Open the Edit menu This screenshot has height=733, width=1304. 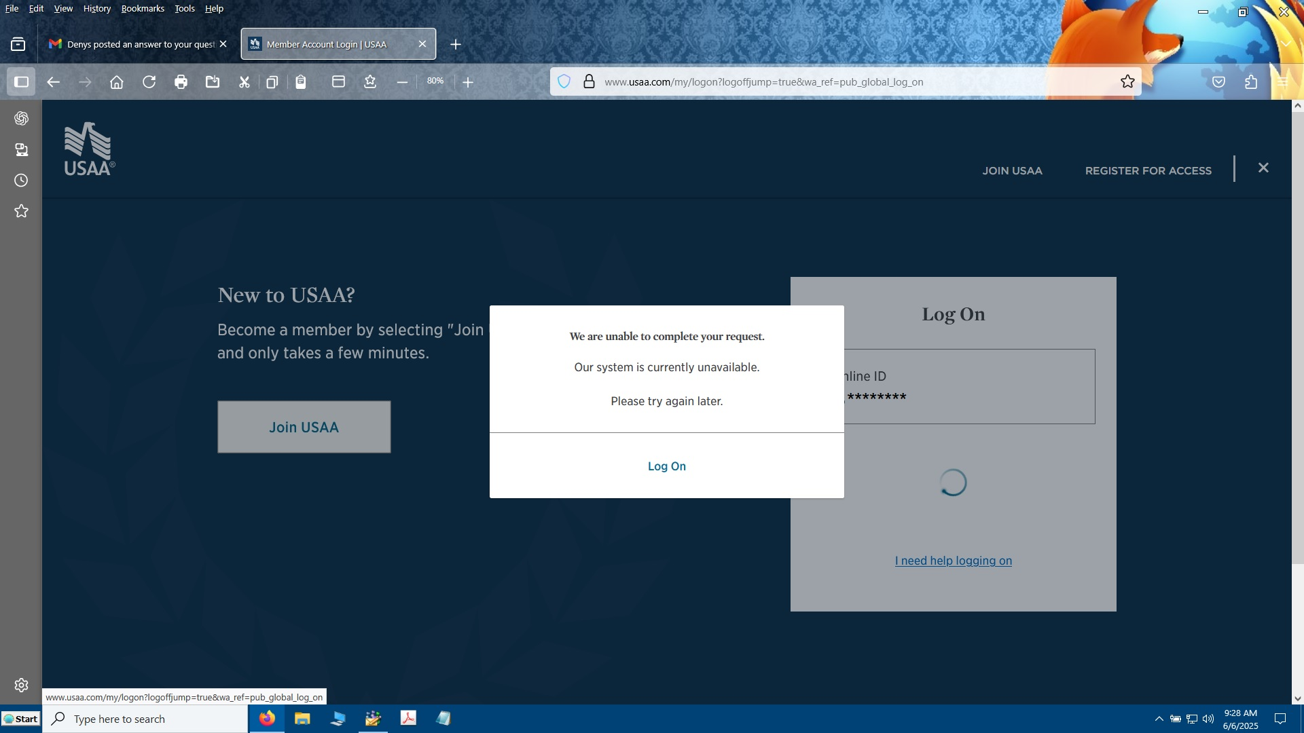pos(36,9)
